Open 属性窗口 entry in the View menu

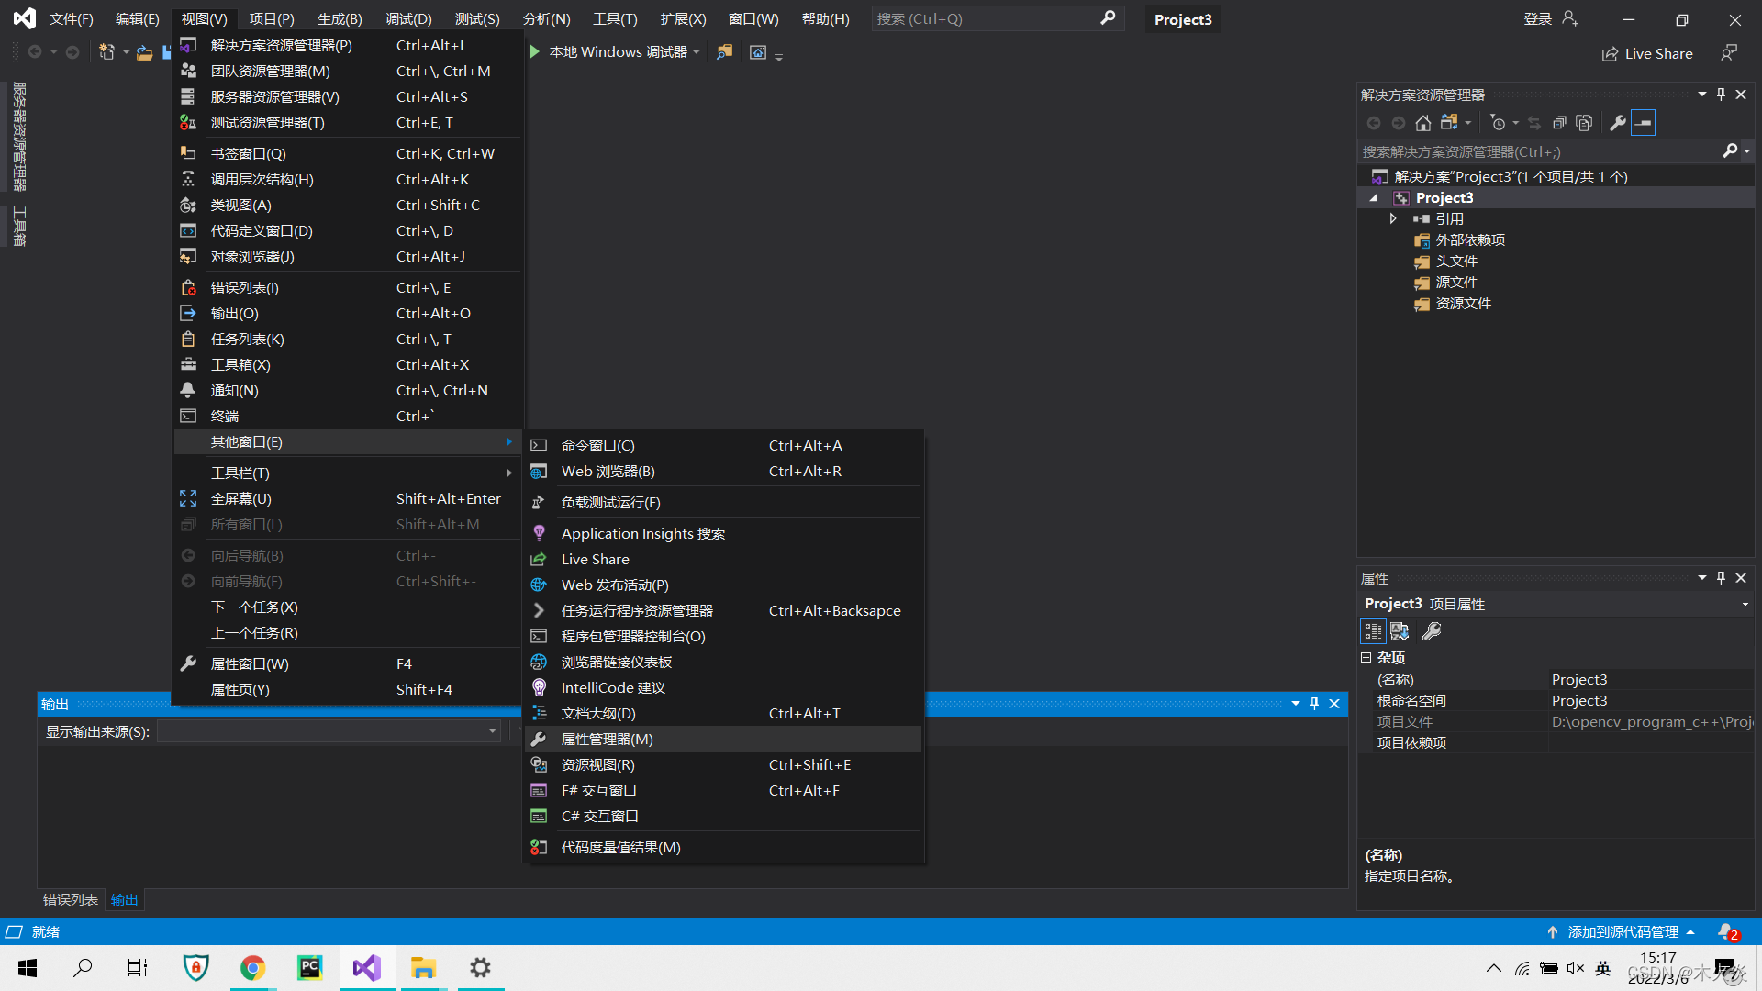[x=348, y=663]
